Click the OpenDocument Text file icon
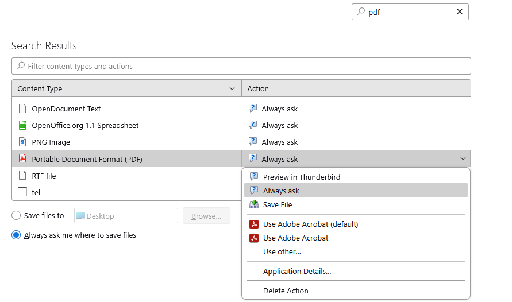Viewport: 512px width, 302px height. tap(22, 109)
